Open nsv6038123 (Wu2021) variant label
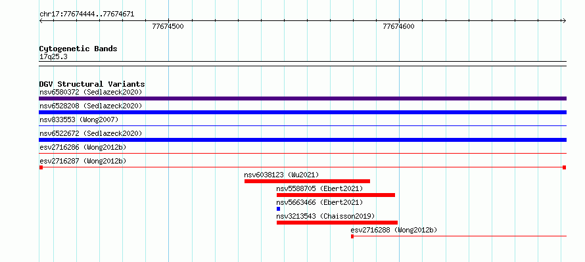585x262 pixels. [x=282, y=175]
